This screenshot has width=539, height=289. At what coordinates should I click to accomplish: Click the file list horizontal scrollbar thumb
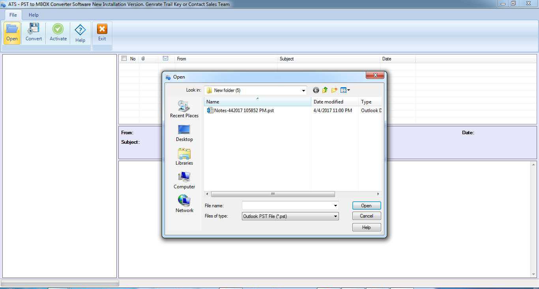[x=273, y=194]
